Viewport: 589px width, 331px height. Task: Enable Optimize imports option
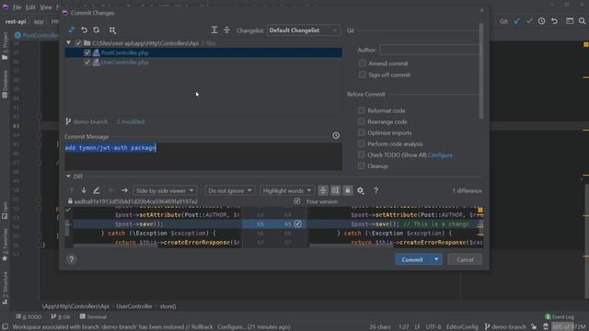(362, 132)
